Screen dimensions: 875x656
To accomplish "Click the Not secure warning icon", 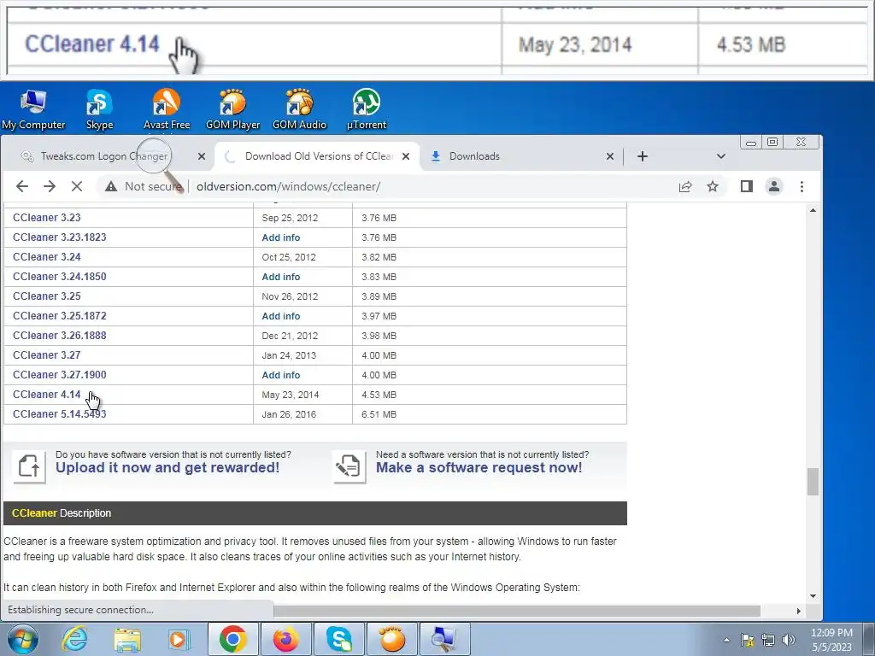I will pyautogui.click(x=111, y=186).
